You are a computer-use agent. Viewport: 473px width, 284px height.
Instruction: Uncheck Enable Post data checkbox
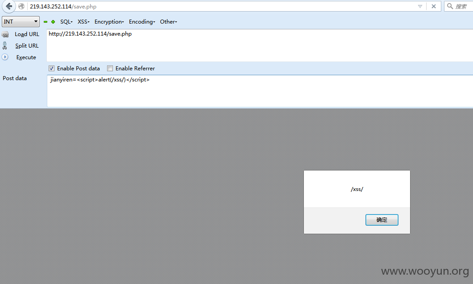point(52,68)
